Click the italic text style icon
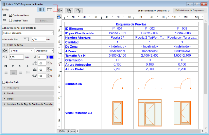209x135 pixels. tap(13, 66)
